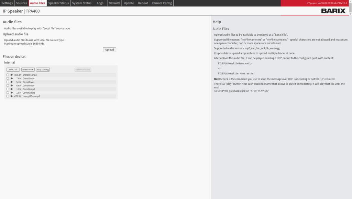The width and height of the screenshot is (352, 199).
Task: Click play icon beside Covid3.wav
Action: 12,82
